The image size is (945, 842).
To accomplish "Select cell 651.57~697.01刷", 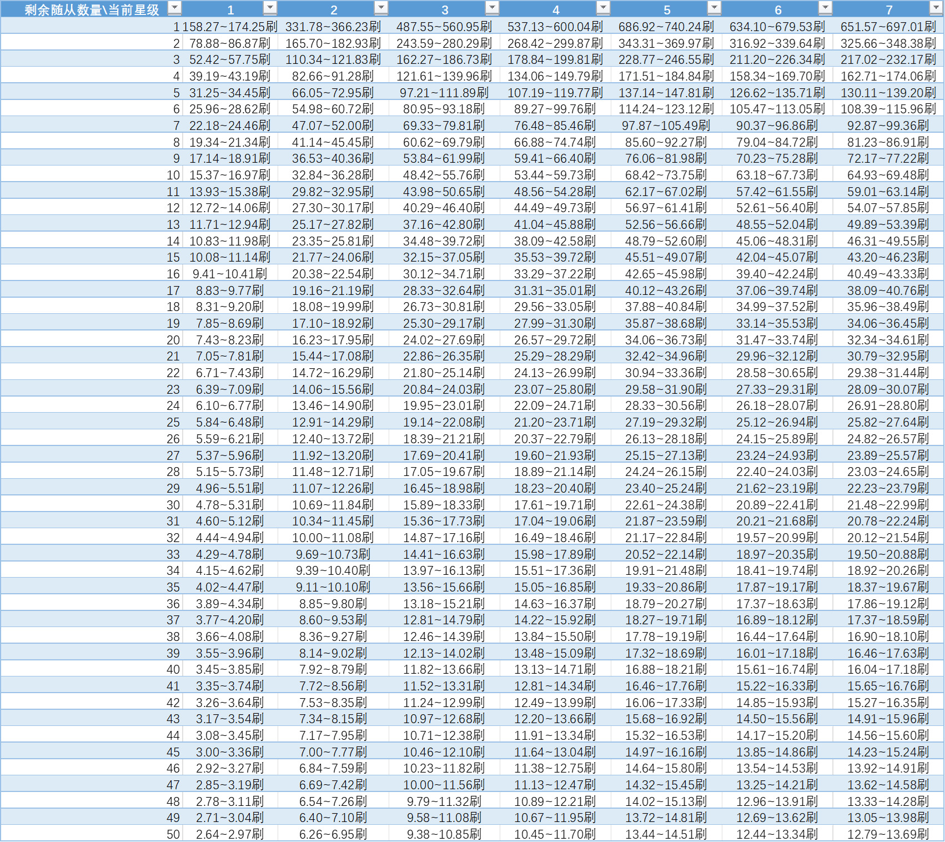I will (x=888, y=26).
